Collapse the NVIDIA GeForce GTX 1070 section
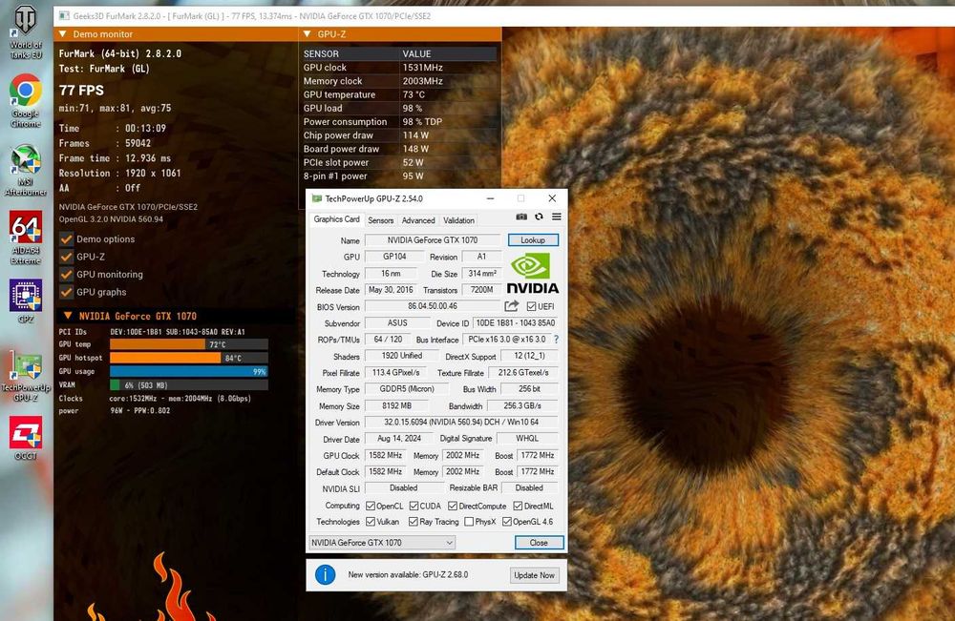Viewport: 955px width, 621px height. click(x=68, y=316)
